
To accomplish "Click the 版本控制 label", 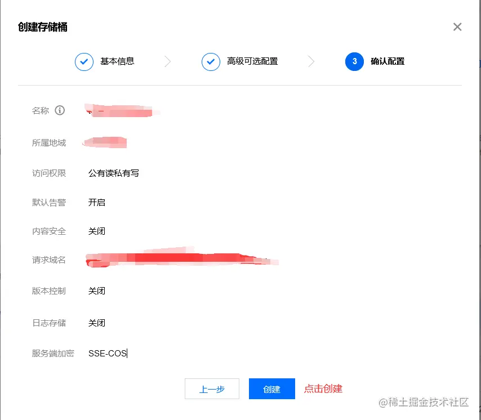I will [x=49, y=291].
